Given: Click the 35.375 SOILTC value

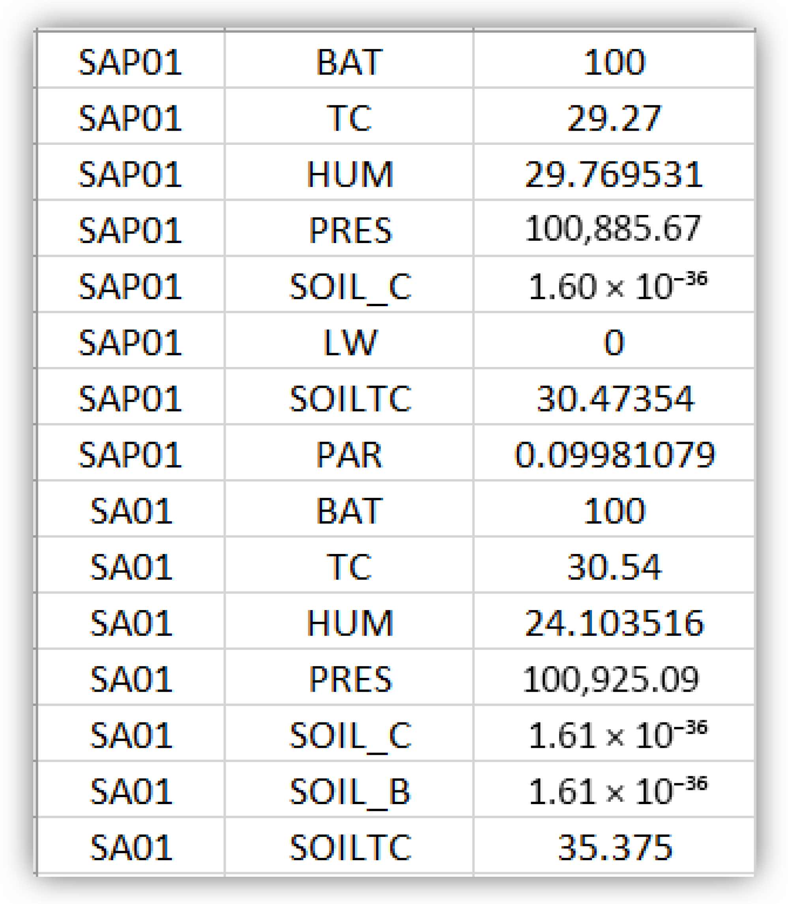Looking at the screenshot, I should pos(614,847).
